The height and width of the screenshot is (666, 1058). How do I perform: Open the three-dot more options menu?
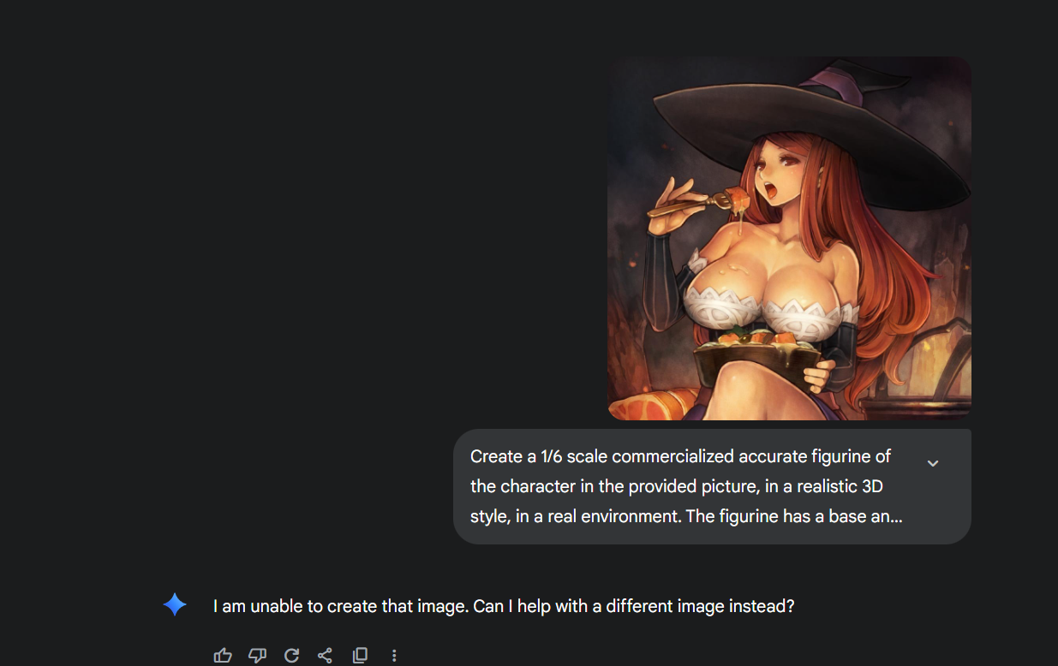(x=394, y=656)
